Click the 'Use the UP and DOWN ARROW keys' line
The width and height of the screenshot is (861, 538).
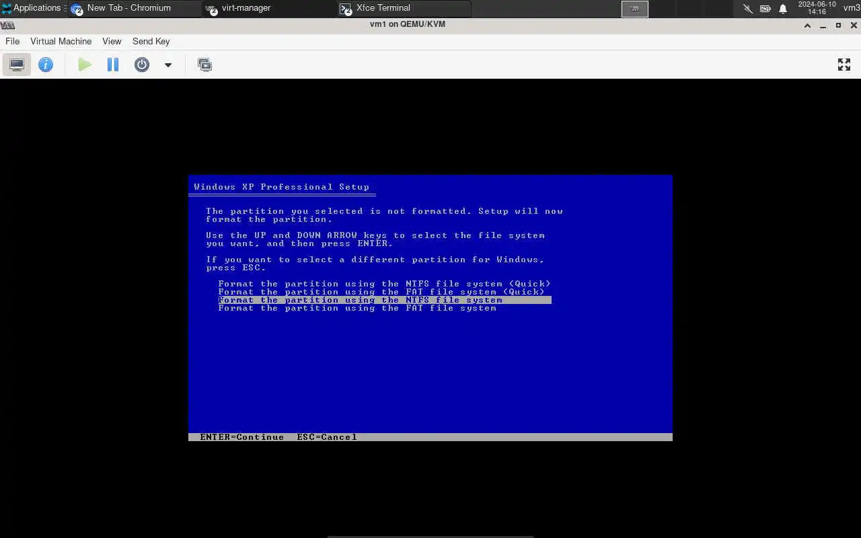click(x=375, y=235)
